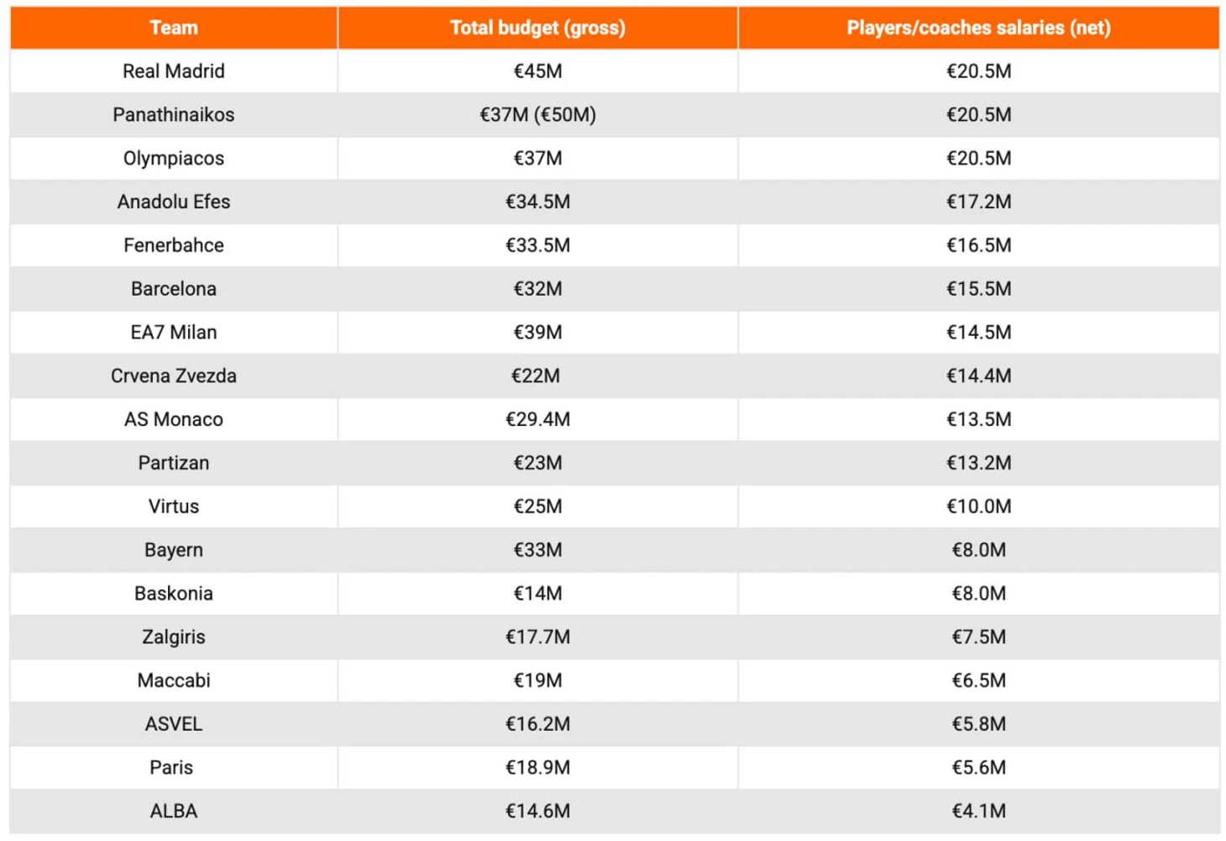Select Virtus €10.0M salary cell
The height and width of the screenshot is (841, 1226).
click(x=978, y=507)
